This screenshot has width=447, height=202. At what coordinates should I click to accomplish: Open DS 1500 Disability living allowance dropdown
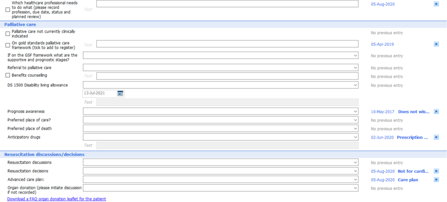220,85
